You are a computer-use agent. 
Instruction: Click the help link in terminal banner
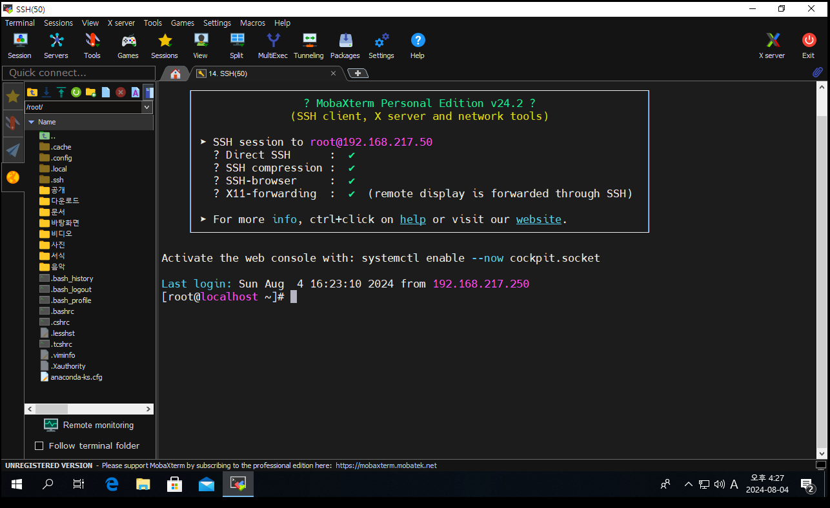click(413, 219)
